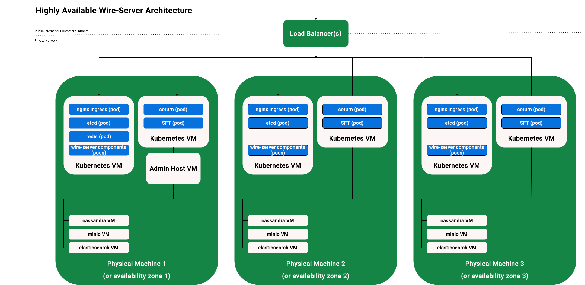Select cassandra VM in Physical Machine 1
Image resolution: width=585 pixels, height=285 pixels.
99,220
